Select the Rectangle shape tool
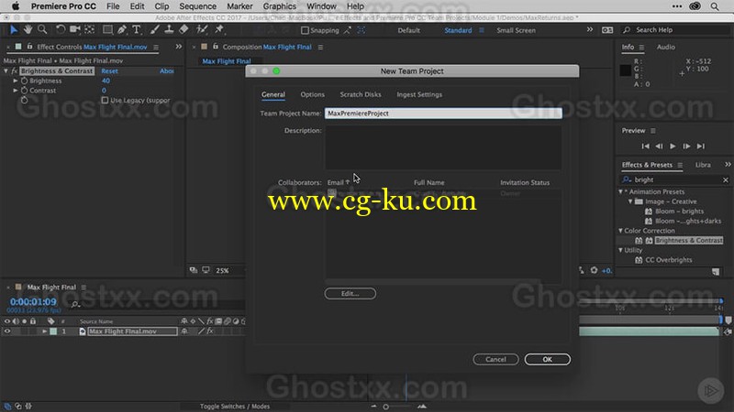The image size is (734, 412). 107,30
